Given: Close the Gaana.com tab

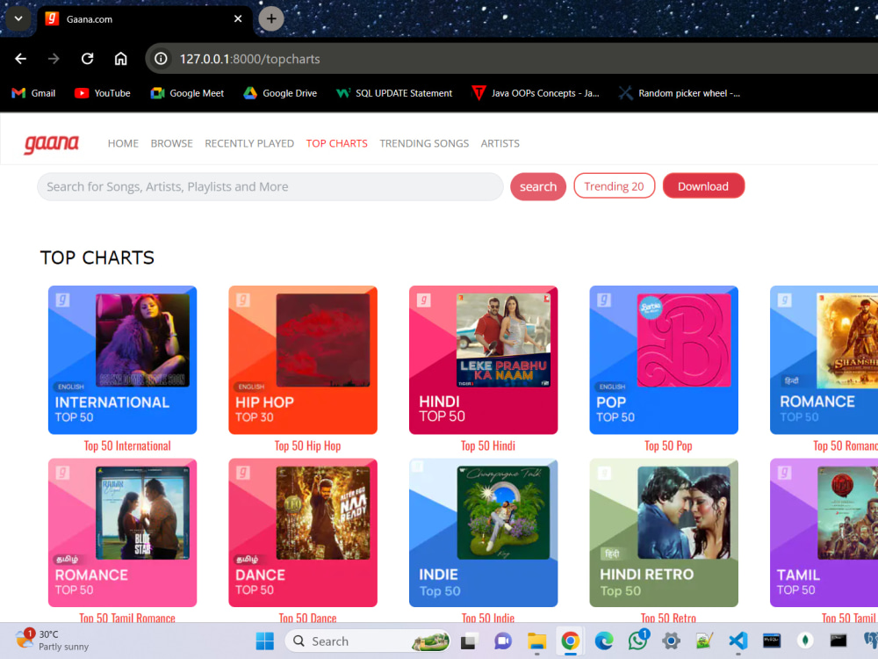Looking at the screenshot, I should pyautogui.click(x=238, y=19).
